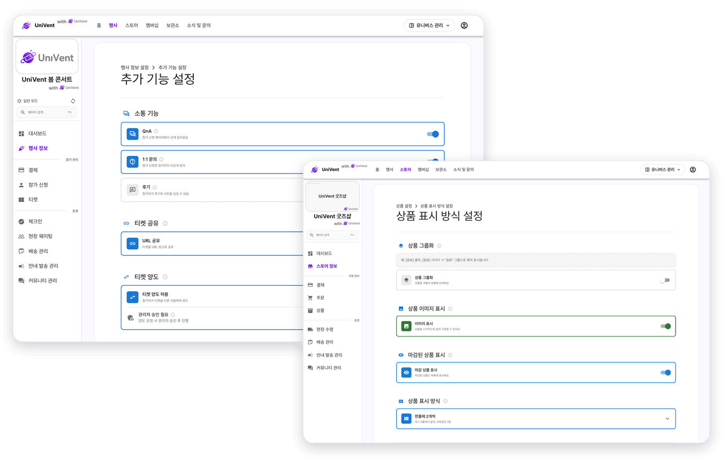Toggle the 1:1 문의 switch
The height and width of the screenshot is (471, 728).
pos(433,160)
